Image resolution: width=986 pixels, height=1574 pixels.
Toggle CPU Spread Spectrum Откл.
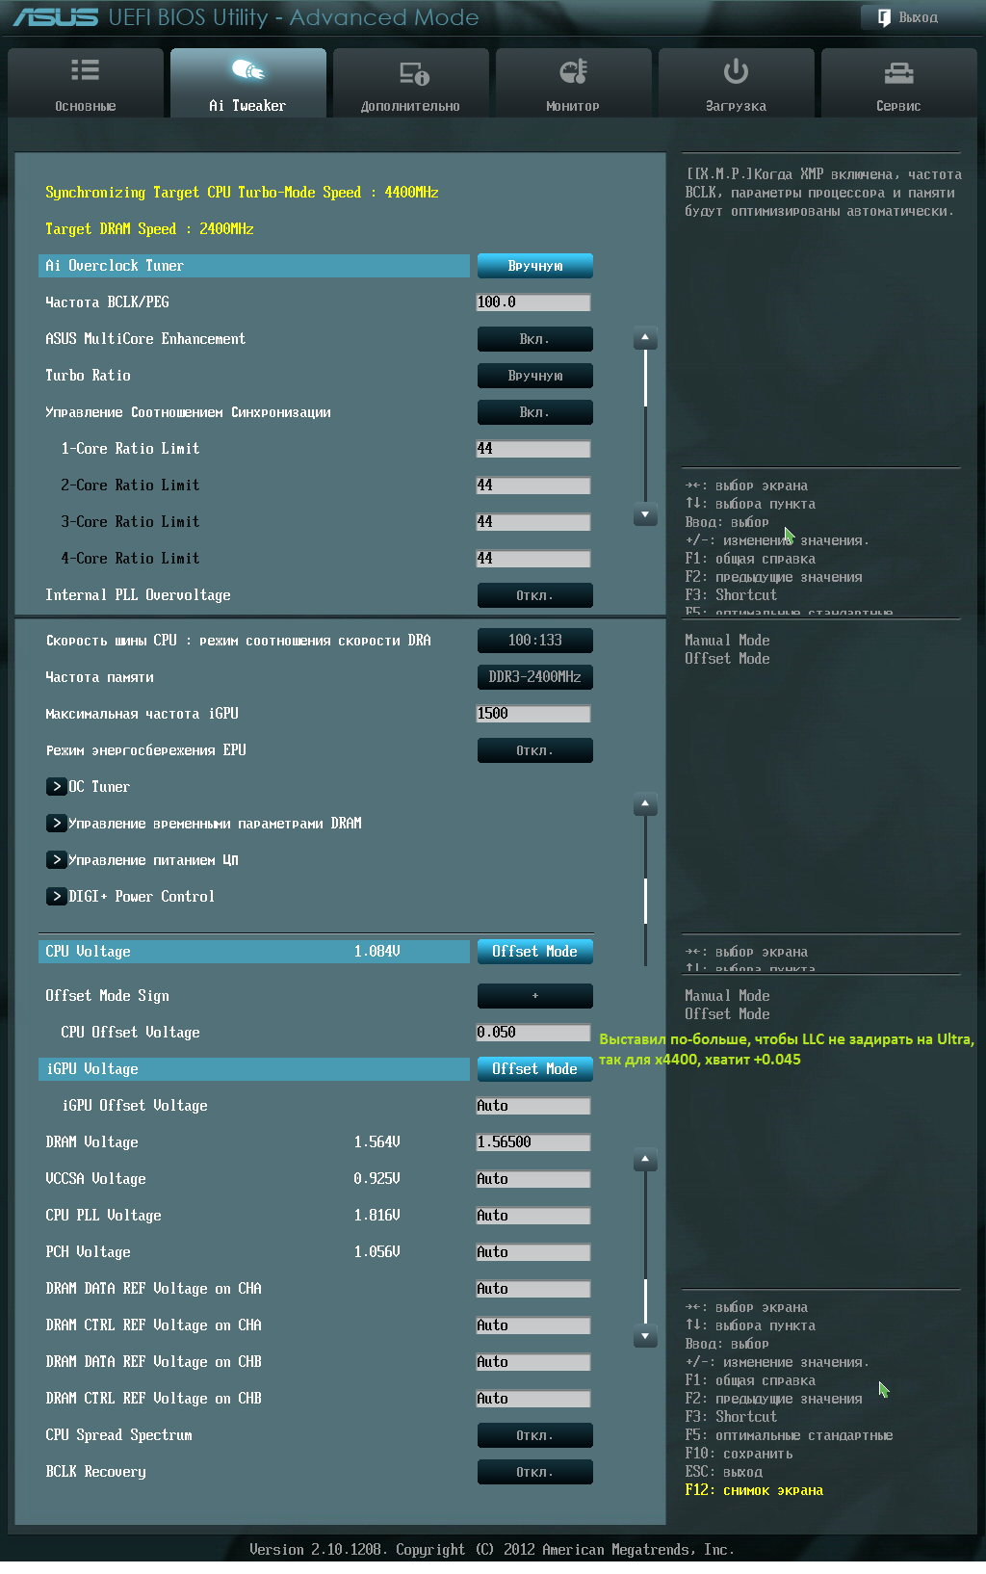(x=535, y=1435)
